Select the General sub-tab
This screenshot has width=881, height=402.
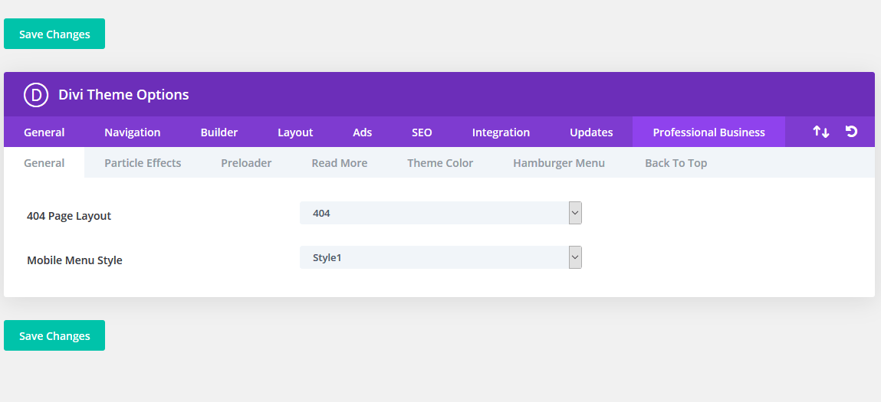click(x=44, y=163)
